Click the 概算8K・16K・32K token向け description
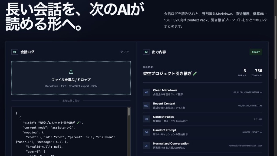The width and height of the screenshot is (277, 156). tap(170, 121)
